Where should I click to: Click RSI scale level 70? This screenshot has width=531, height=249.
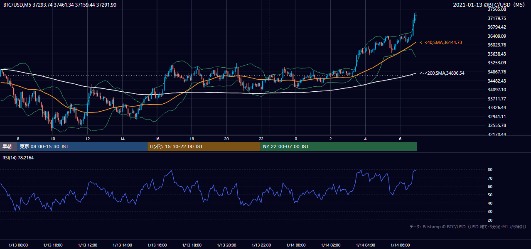(490, 178)
